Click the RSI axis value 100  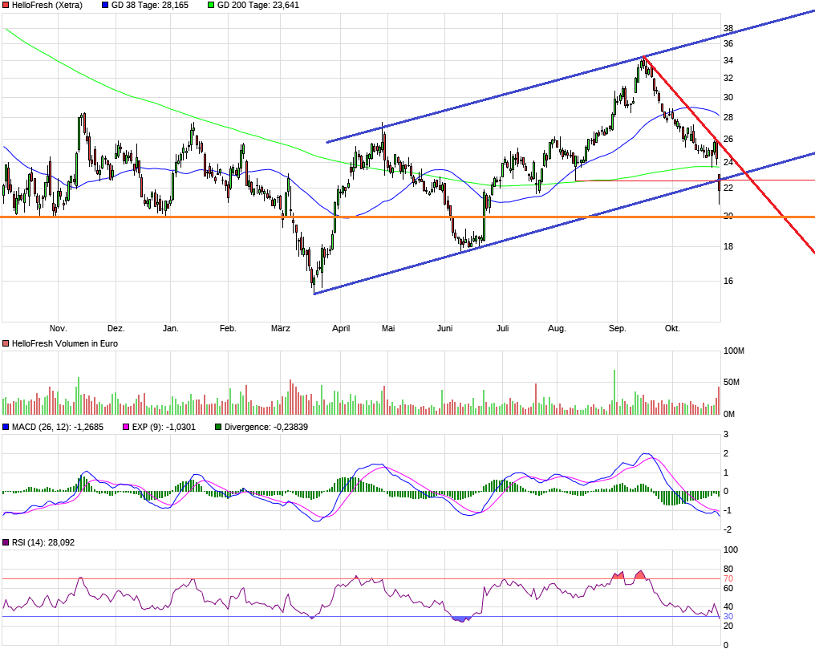731,550
